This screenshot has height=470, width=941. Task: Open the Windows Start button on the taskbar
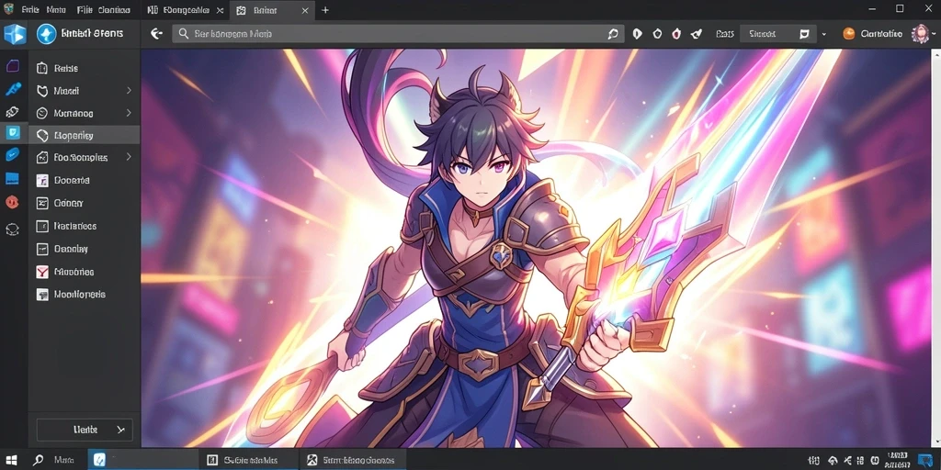click(11, 461)
